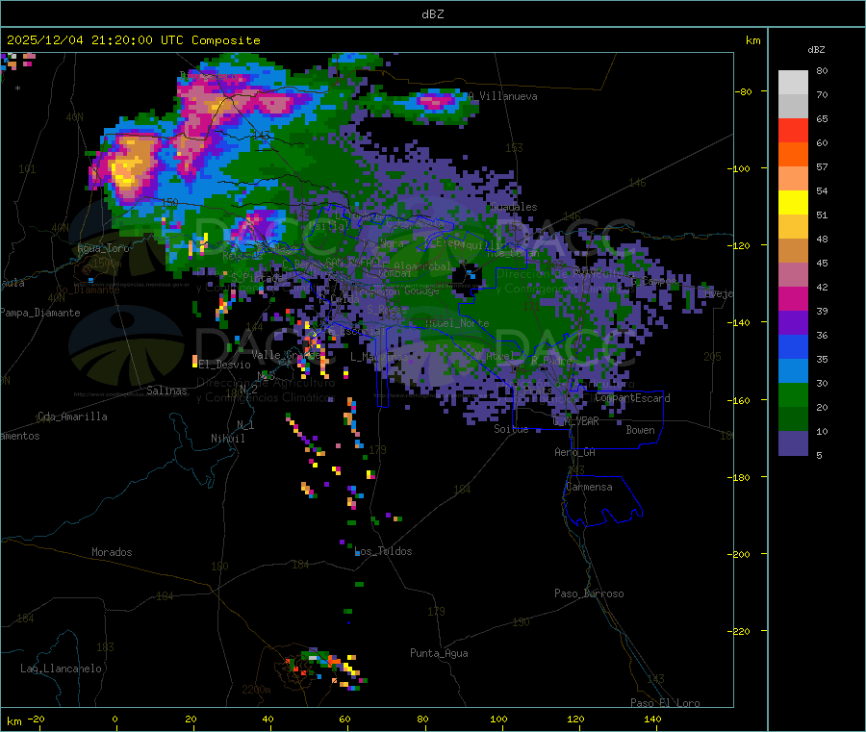Select the 'A_Villanueva' map label
Viewport: 866px width, 732px height.
coord(502,96)
